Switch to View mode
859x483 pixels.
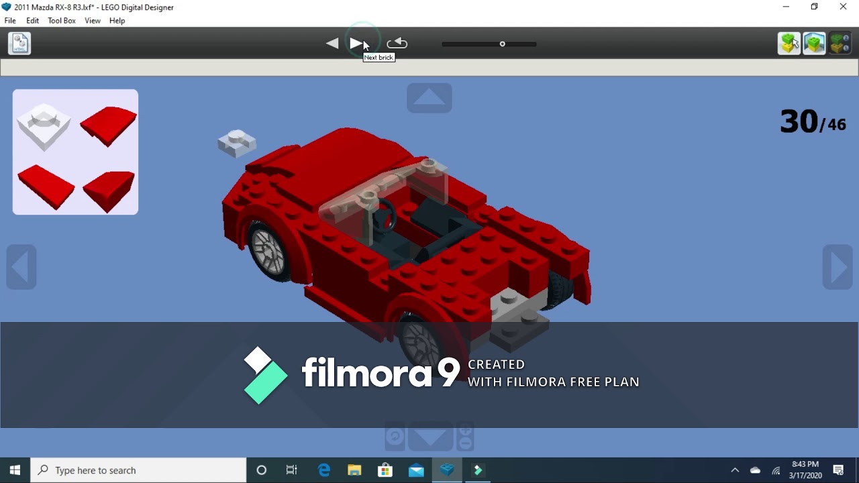[x=814, y=44]
